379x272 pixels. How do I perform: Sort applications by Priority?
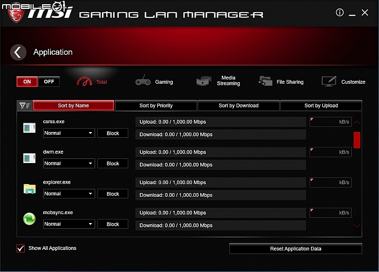click(156, 106)
